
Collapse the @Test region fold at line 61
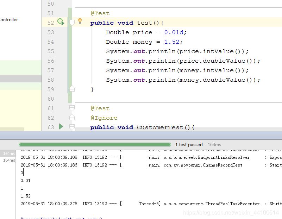click(72, 108)
